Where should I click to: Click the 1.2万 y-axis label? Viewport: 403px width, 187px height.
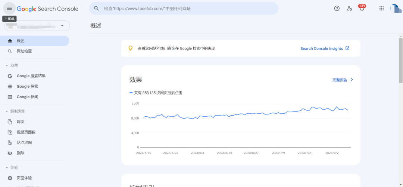tap(135, 104)
